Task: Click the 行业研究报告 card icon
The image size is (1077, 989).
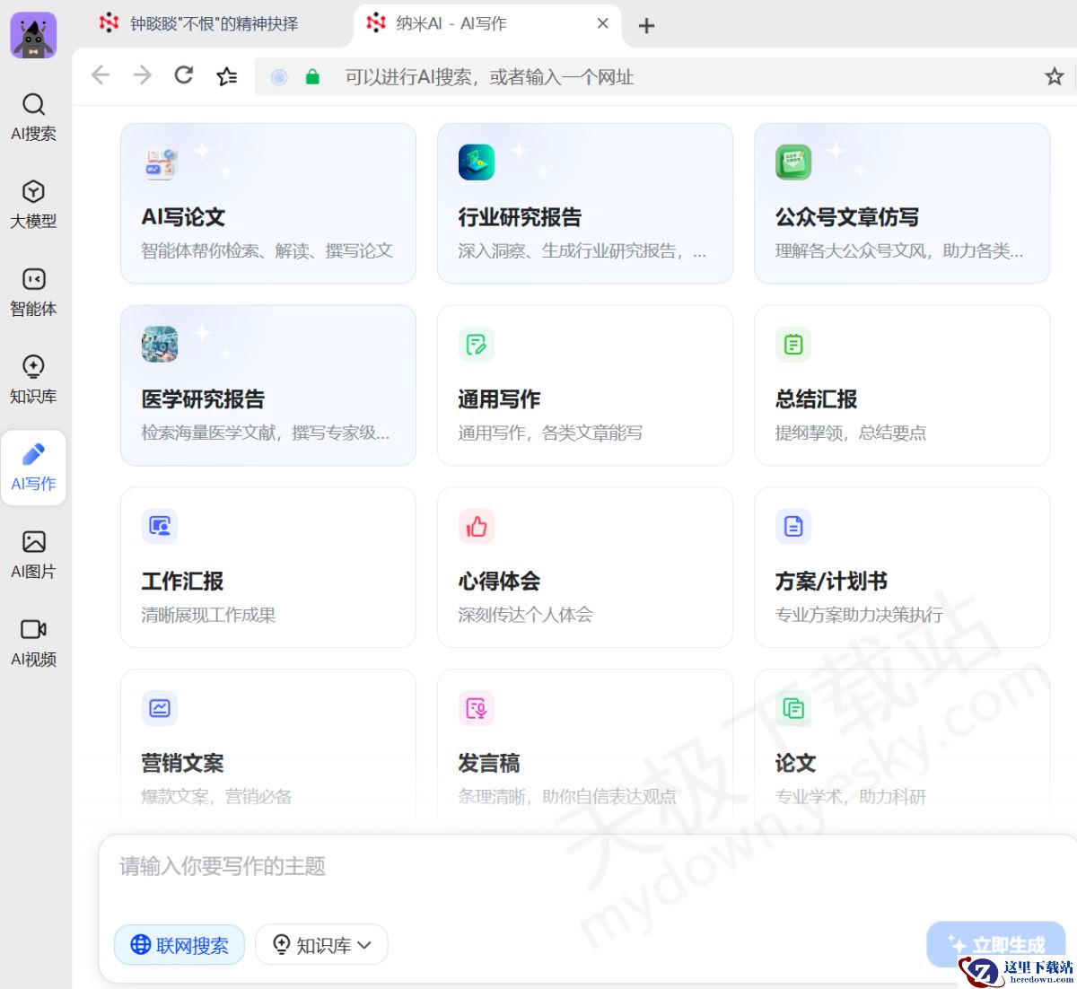Action: tap(477, 162)
